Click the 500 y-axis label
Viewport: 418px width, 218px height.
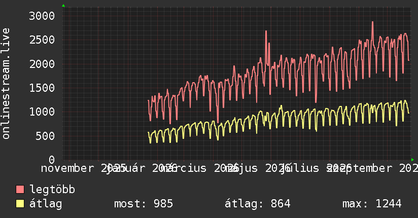[45, 136]
